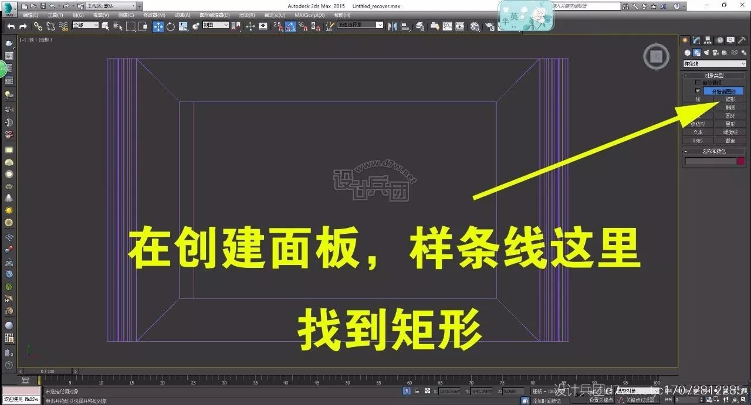Select the Select and Link tool
Viewport: 751px width, 405px height.
[38, 26]
